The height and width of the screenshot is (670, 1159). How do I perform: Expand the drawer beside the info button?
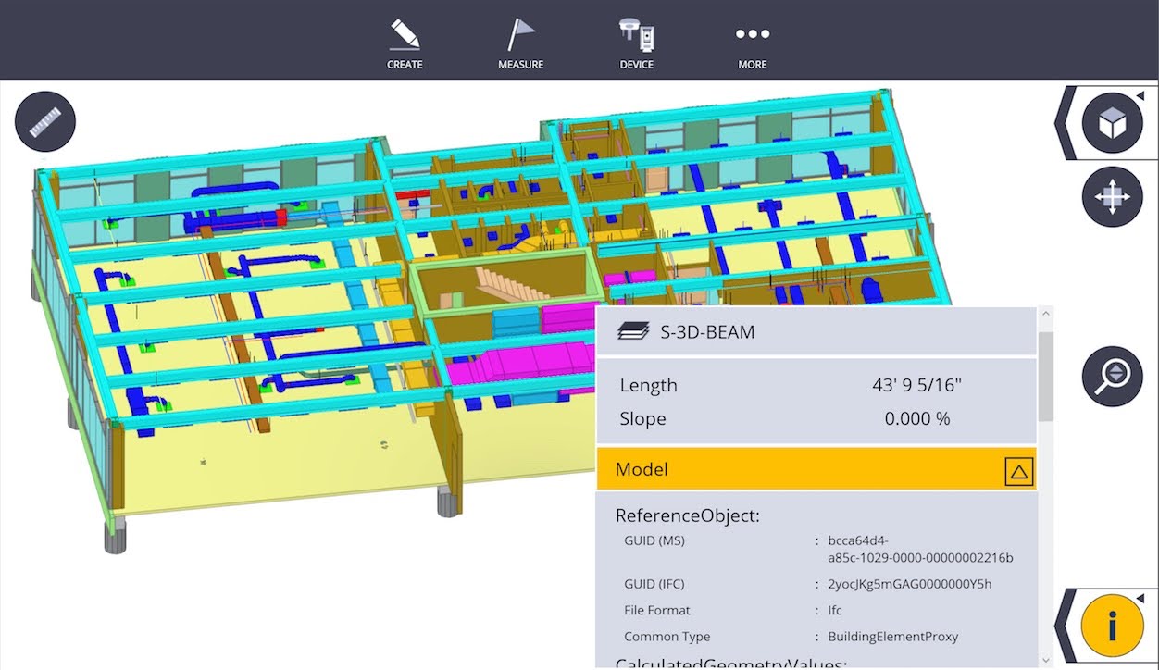click(1065, 626)
